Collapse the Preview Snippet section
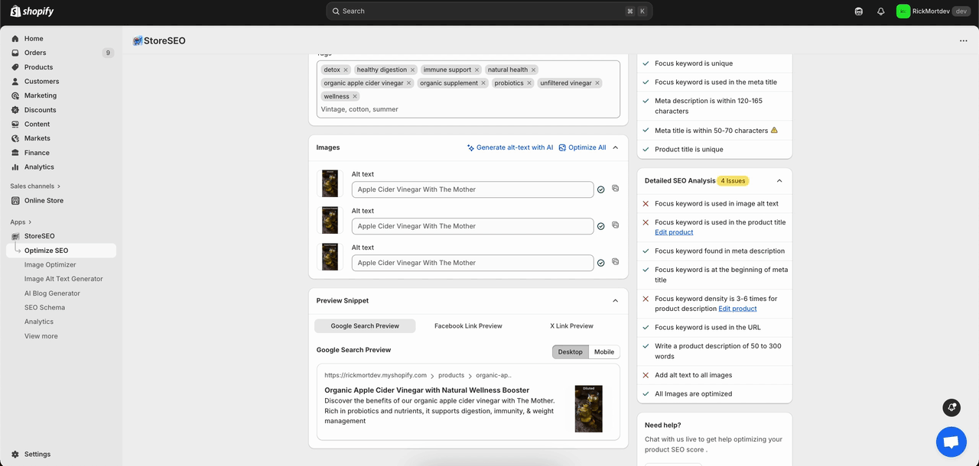979x466 pixels. coord(616,301)
